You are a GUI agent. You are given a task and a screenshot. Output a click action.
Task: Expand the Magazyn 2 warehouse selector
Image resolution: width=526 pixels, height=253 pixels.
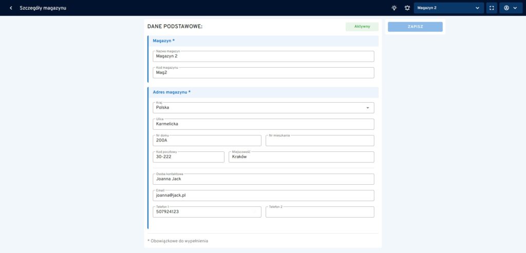[x=448, y=8]
